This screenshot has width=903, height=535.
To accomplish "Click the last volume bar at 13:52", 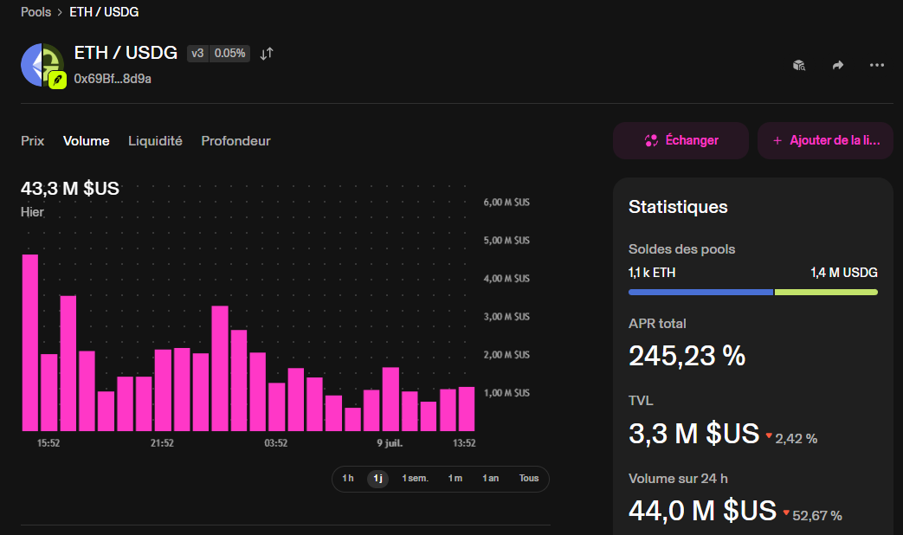I will coord(467,409).
